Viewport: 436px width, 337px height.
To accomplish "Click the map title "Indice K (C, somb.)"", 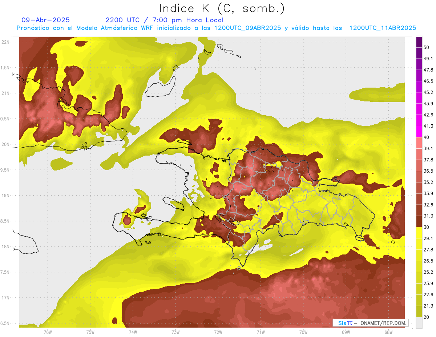I will 222,8.
